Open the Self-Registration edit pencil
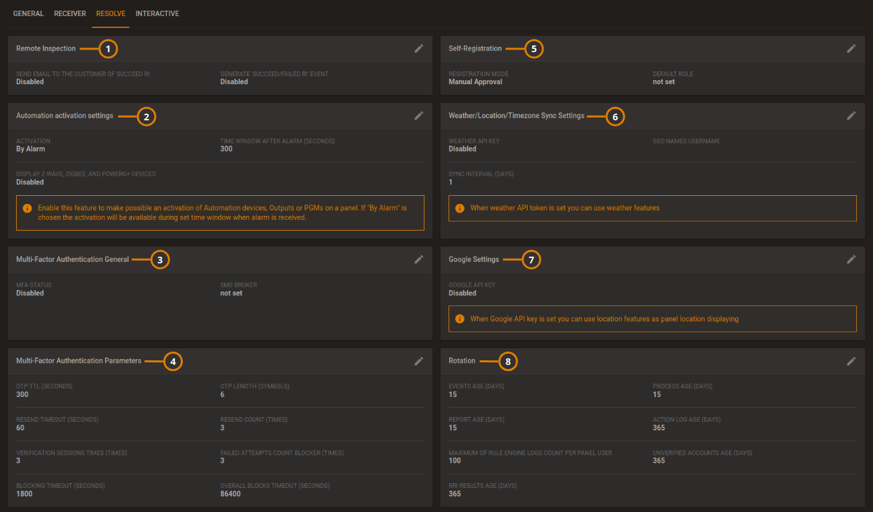The image size is (873, 512). point(851,48)
